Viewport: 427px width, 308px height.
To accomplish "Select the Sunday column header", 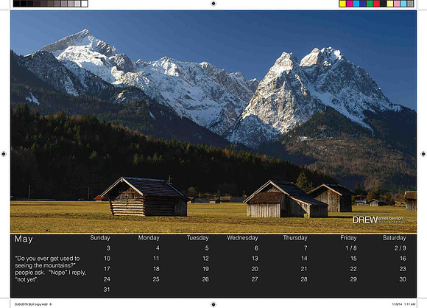I will tap(100, 238).
